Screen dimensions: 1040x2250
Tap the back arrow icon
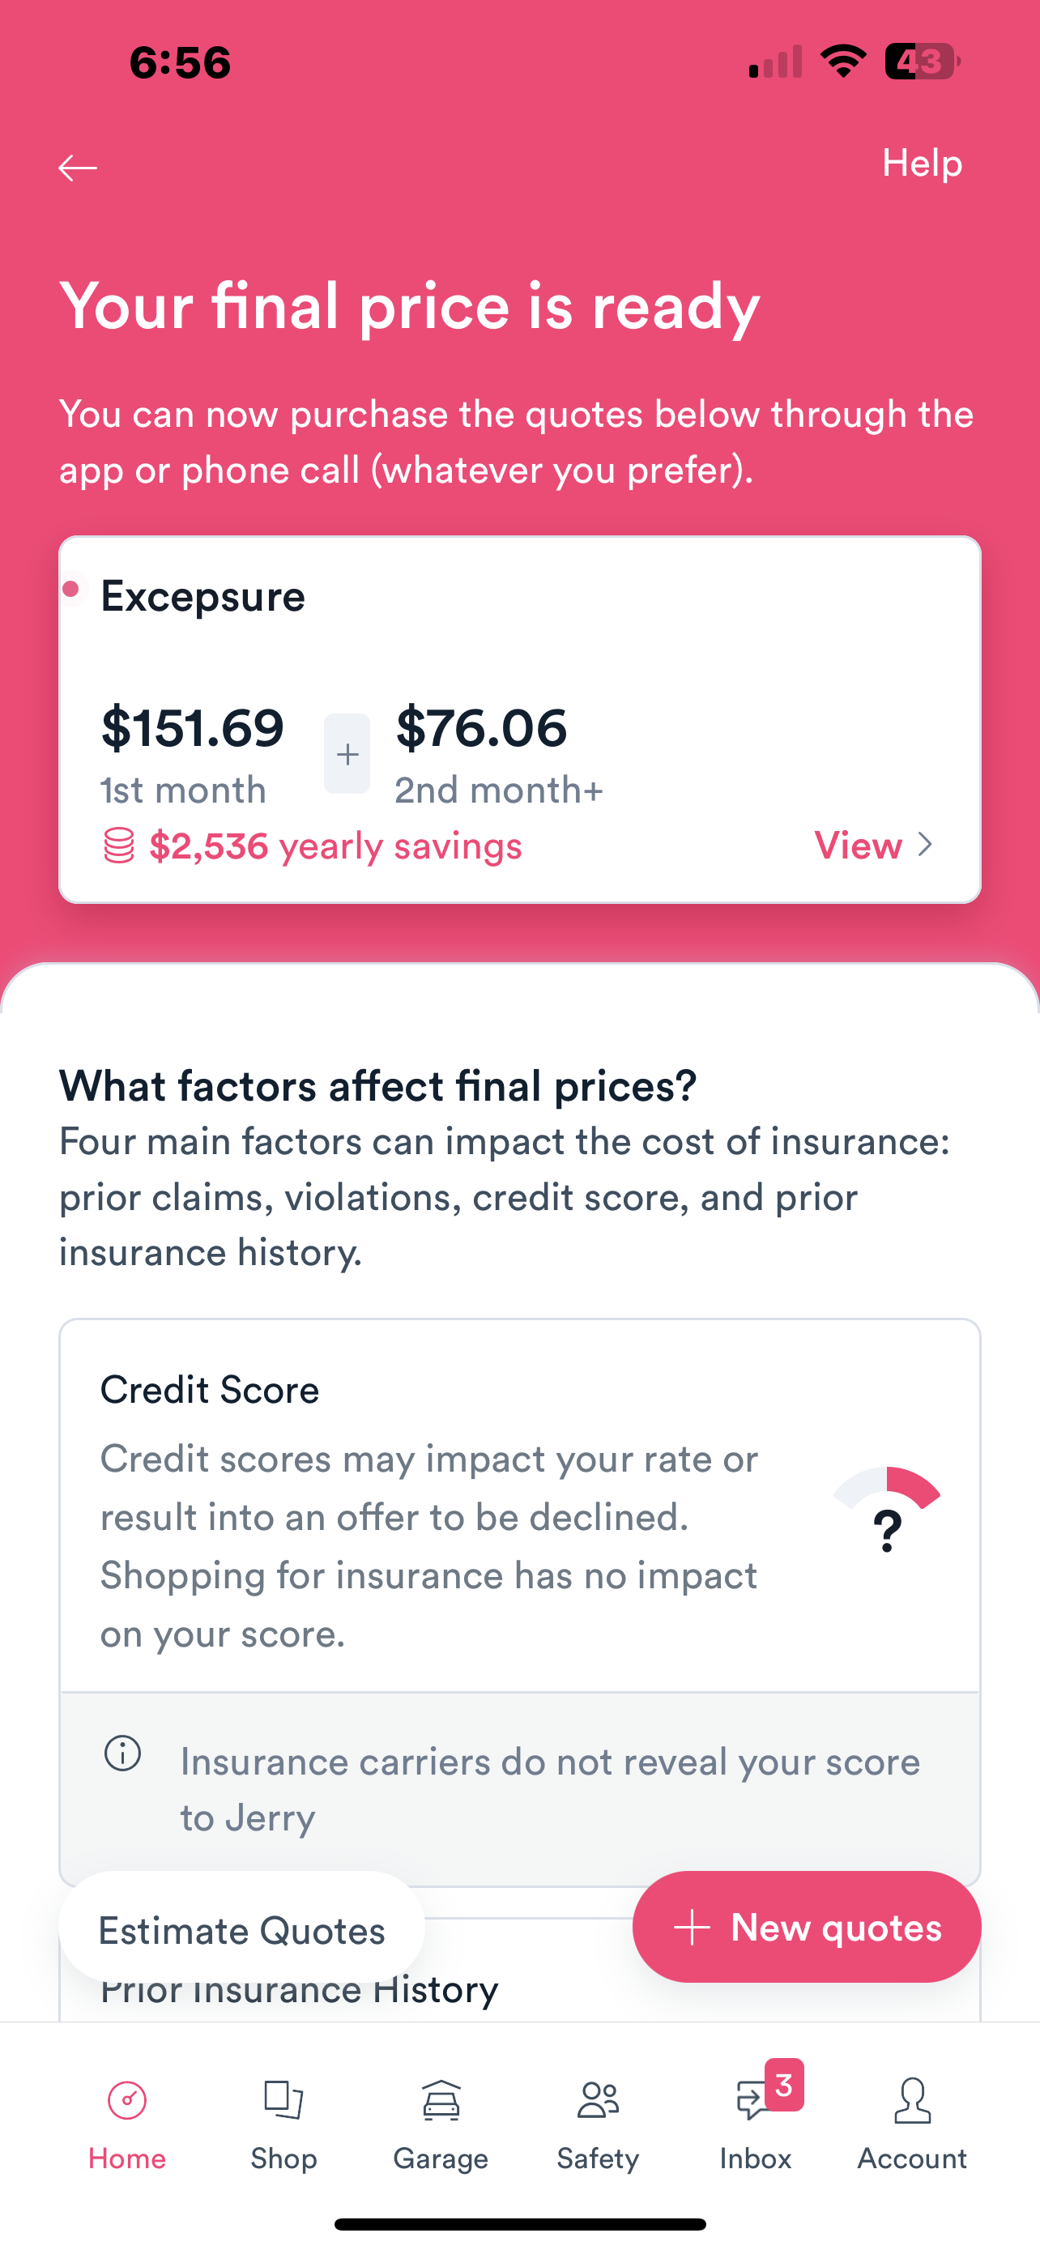[x=78, y=167]
